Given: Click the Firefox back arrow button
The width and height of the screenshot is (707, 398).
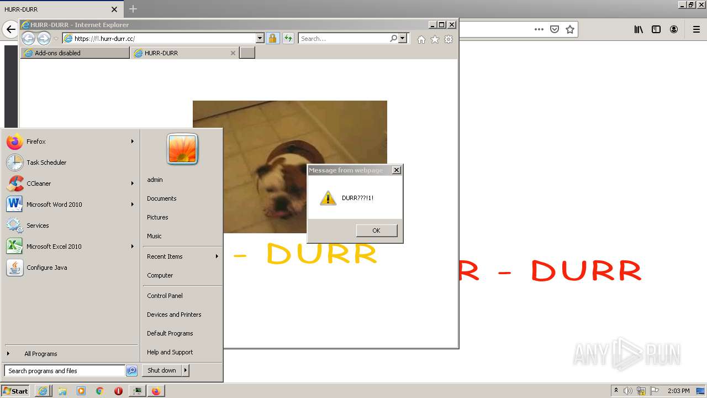Looking at the screenshot, I should tap(10, 29).
